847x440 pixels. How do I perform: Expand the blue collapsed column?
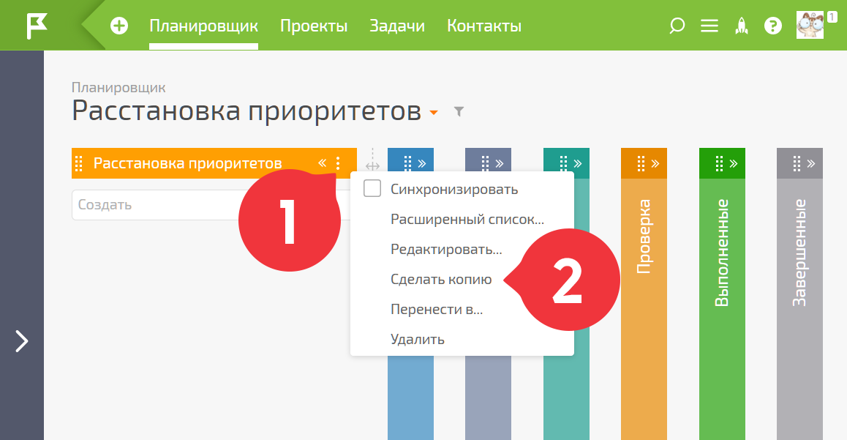(422, 163)
